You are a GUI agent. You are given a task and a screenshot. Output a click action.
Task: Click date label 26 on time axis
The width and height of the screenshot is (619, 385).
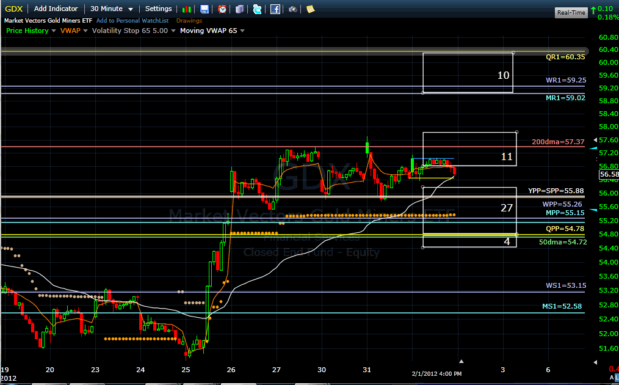(x=231, y=370)
